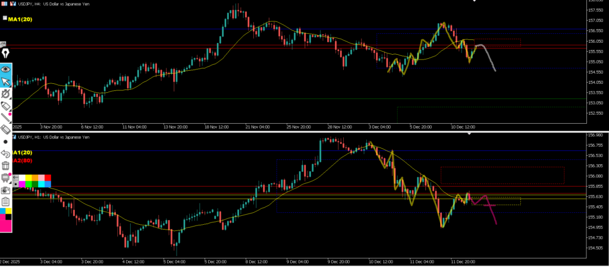Pick the bright green swatch in palette
The height and width of the screenshot is (267, 609).
29,184
